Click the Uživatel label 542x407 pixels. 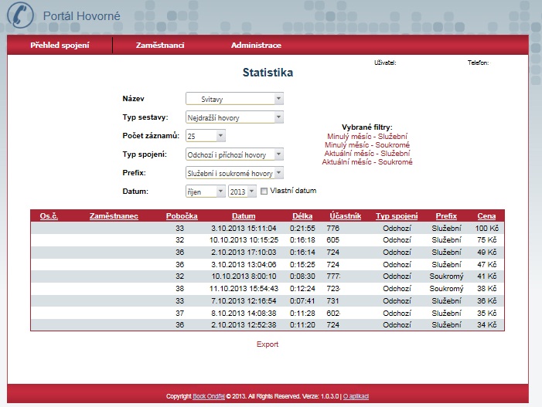click(385, 63)
